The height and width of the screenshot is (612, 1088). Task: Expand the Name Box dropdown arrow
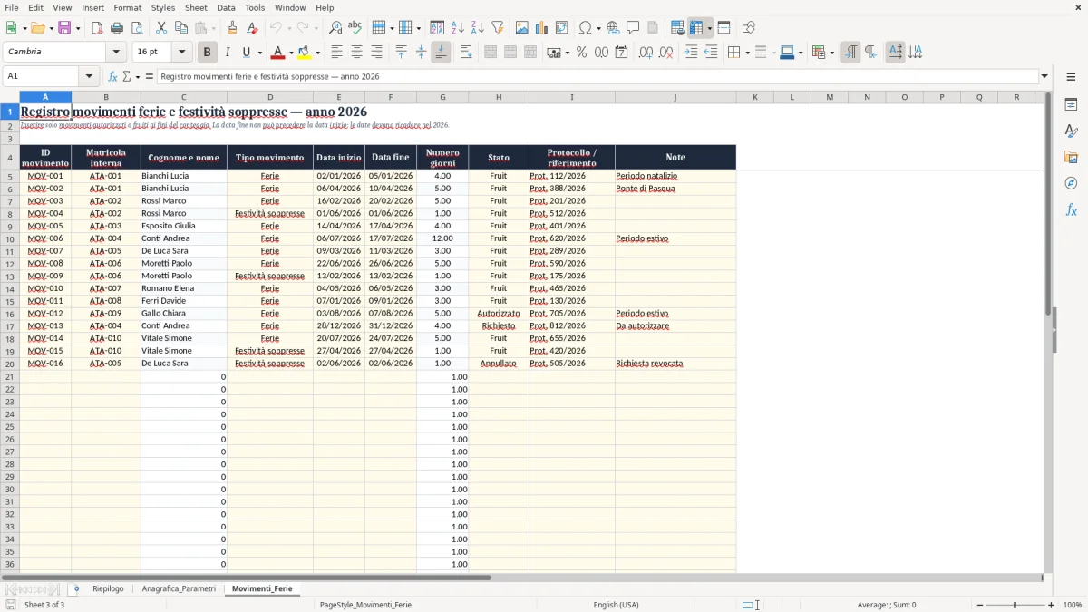click(x=89, y=76)
